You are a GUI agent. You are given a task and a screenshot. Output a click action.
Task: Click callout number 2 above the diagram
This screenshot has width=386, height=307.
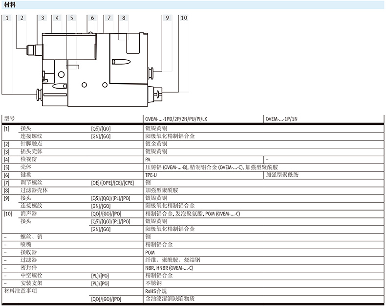point(22,18)
